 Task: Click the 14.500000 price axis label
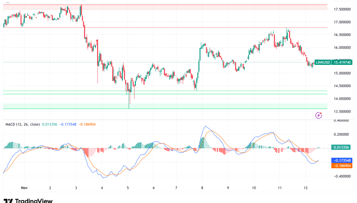click(x=341, y=86)
